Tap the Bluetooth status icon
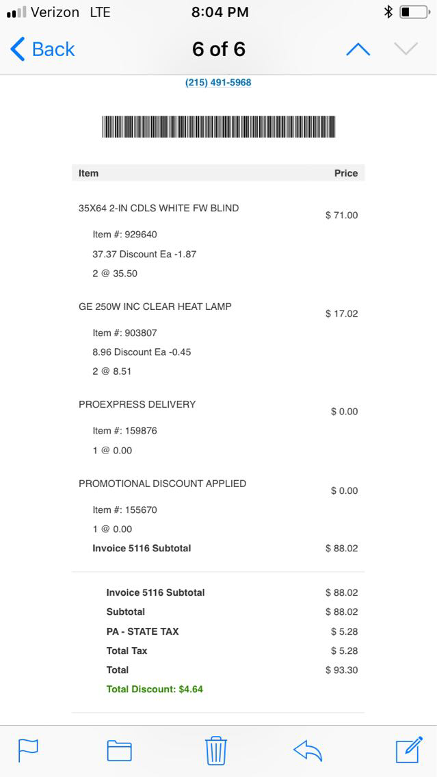This screenshot has width=437, height=777. click(388, 12)
